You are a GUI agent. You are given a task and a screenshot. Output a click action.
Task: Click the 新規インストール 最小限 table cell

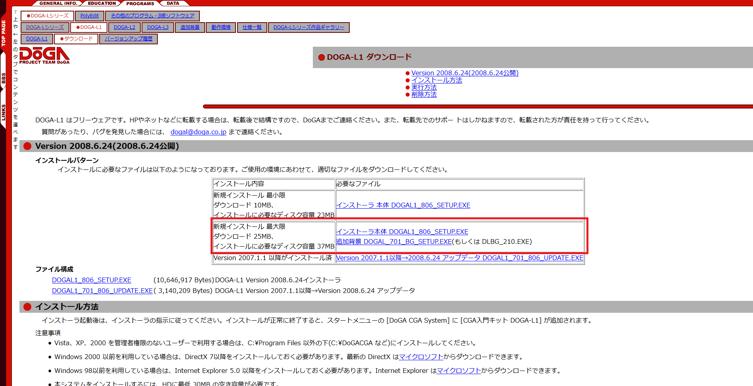pyautogui.click(x=274, y=205)
